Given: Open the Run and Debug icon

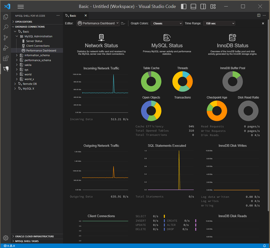Looking at the screenshot, I should (5, 48).
